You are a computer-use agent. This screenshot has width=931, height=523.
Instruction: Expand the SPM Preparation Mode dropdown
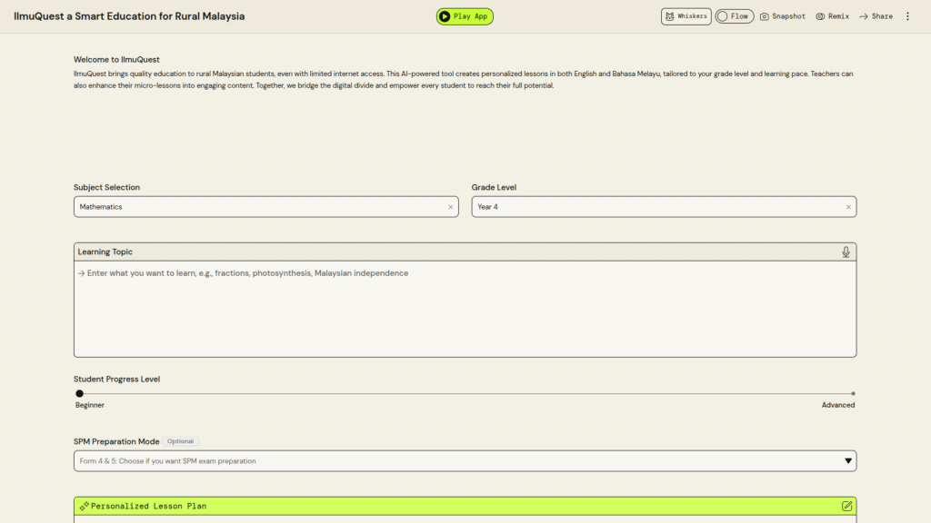coord(455,461)
